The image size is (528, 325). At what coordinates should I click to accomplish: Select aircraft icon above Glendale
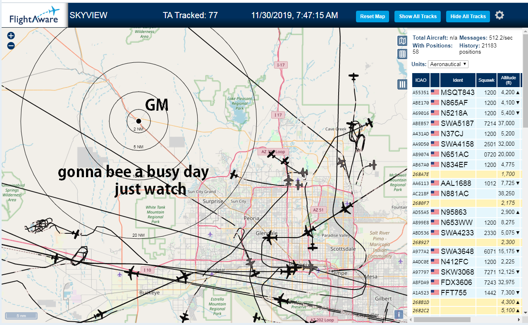tap(270, 238)
